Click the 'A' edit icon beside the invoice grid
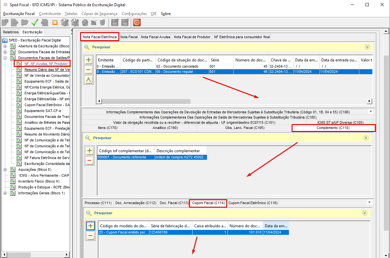Image resolution: width=390 pixels, height=258 pixels. pyautogui.click(x=88, y=80)
